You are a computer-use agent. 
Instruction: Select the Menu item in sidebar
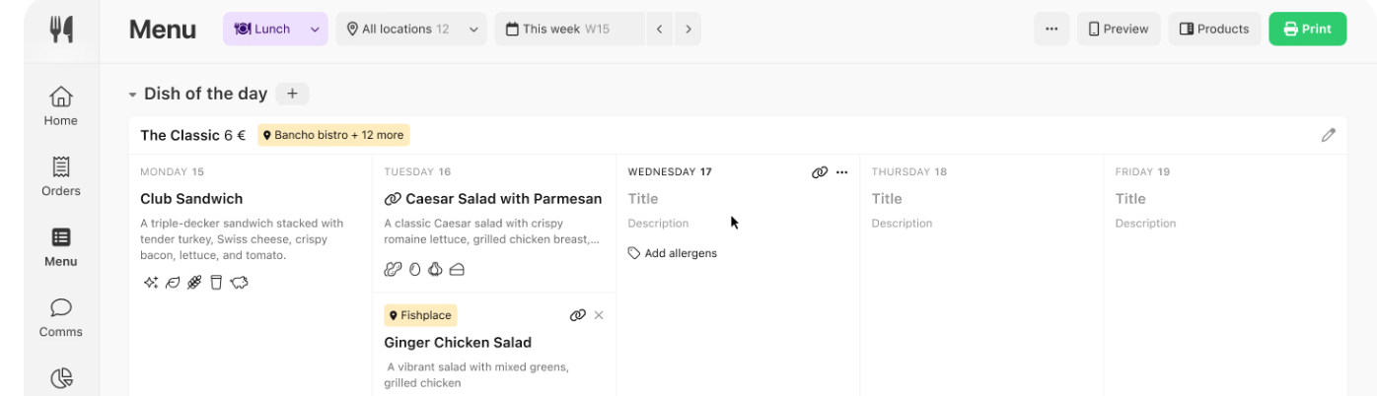point(61,248)
